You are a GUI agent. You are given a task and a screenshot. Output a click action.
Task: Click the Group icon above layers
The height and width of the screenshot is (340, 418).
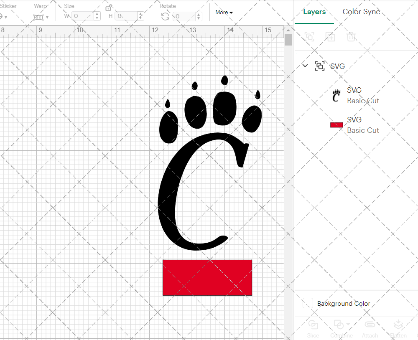(x=309, y=37)
